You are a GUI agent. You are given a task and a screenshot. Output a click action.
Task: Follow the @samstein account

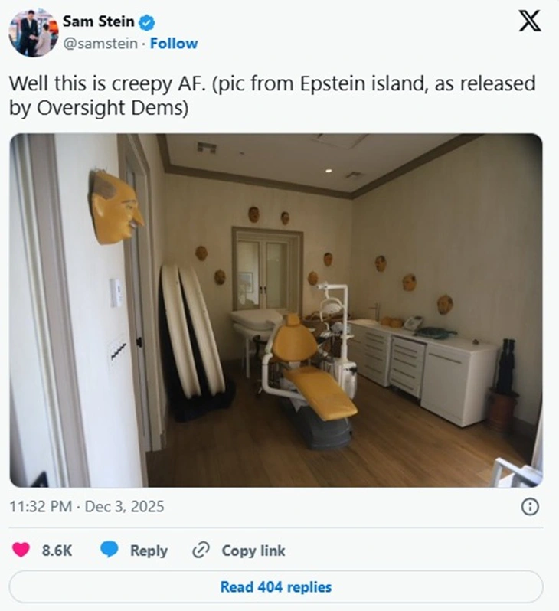click(x=174, y=43)
